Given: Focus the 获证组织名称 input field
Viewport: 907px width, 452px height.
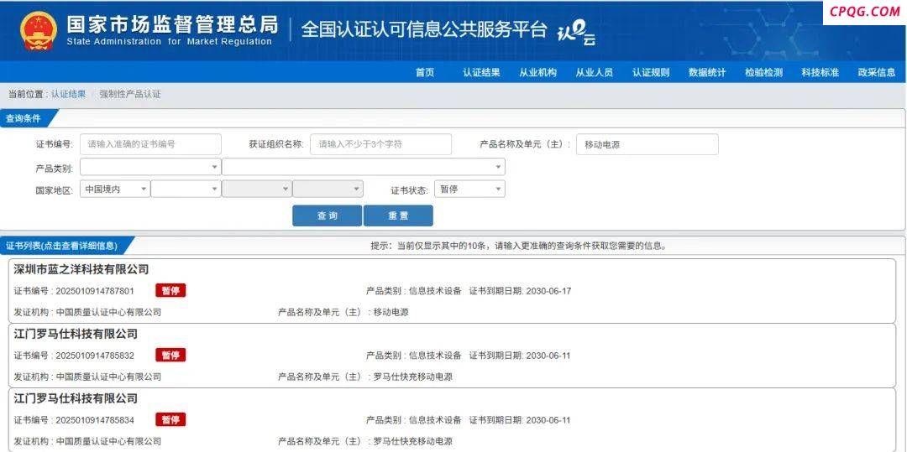Looking at the screenshot, I should coord(380,144).
